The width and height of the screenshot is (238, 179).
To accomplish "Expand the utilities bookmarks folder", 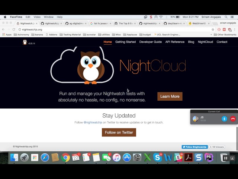I will tap(104, 35).
